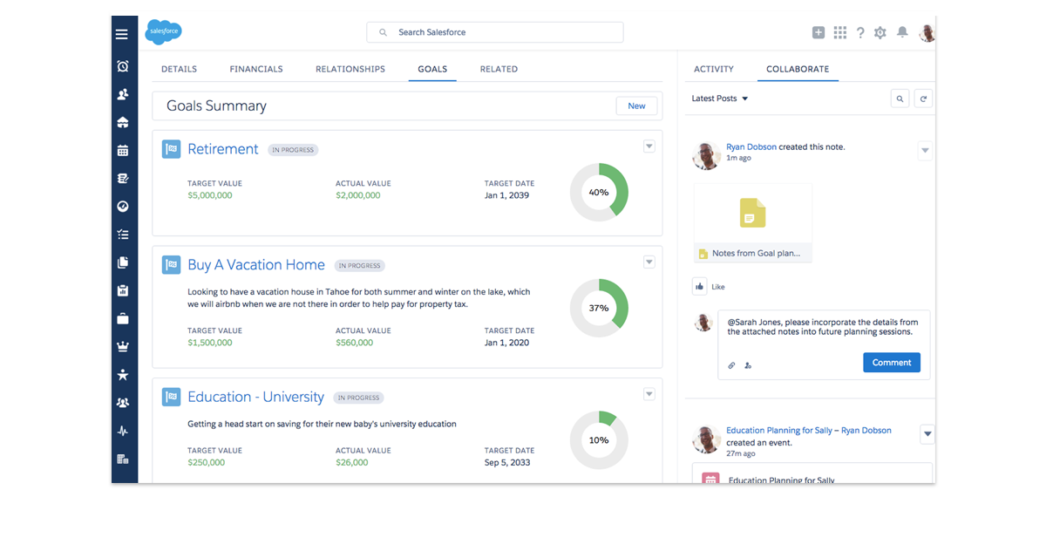The height and width of the screenshot is (558, 1046).
Task: Click the Retirement 40% progress ring
Action: pos(599,192)
